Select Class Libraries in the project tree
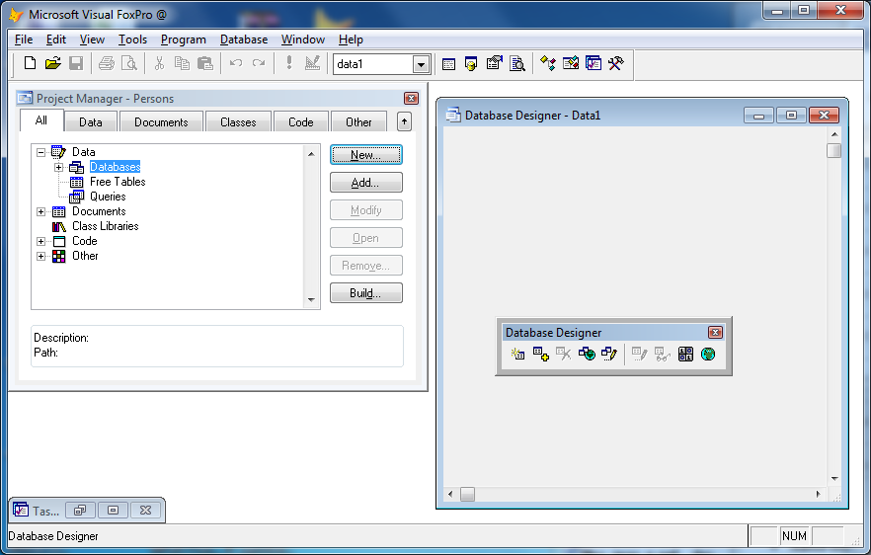The height and width of the screenshot is (555, 871). pyautogui.click(x=106, y=226)
